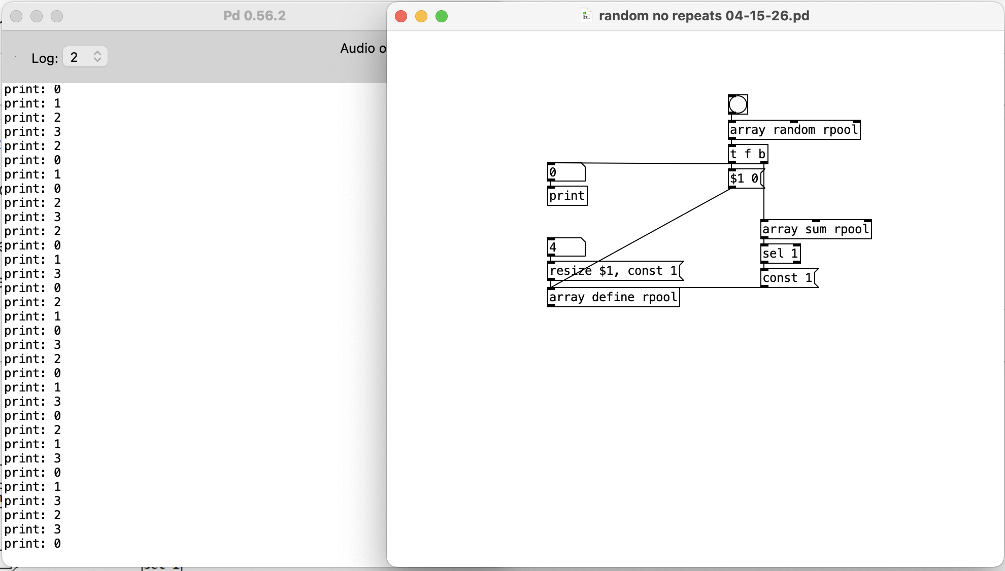This screenshot has width=1005, height=571.
Task: Increment the Log level stepper
Action: coord(98,53)
